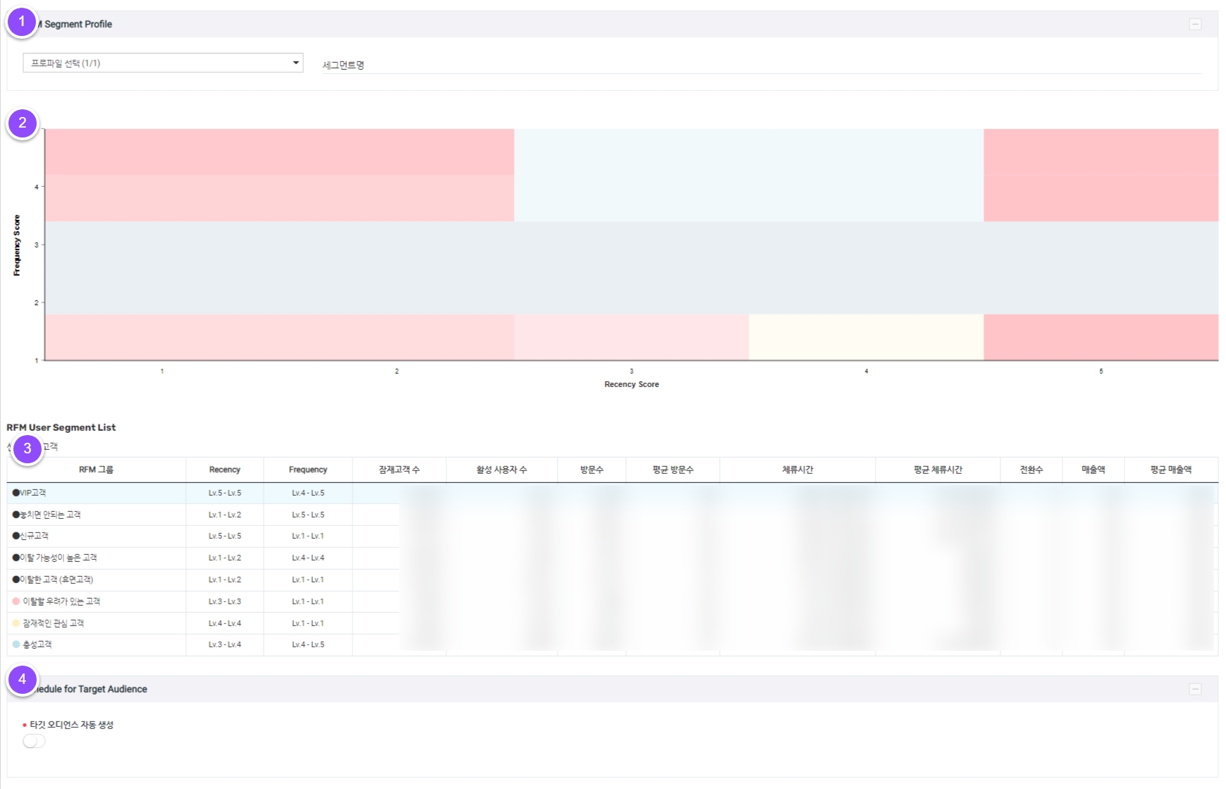Click step marker number 2 badge
Image resolution: width=1226 pixels, height=789 pixels.
tap(23, 123)
